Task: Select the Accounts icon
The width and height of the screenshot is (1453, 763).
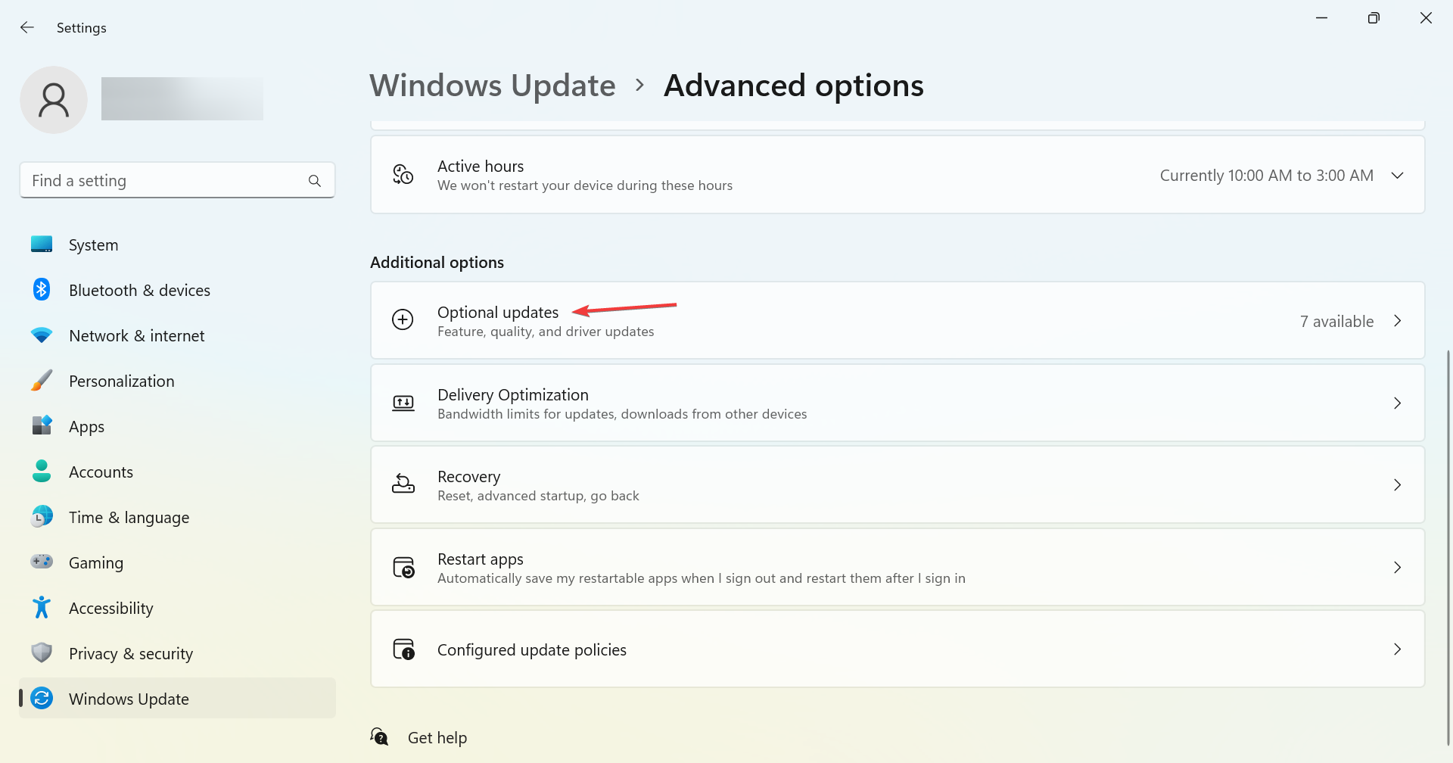Action: pyautogui.click(x=42, y=471)
